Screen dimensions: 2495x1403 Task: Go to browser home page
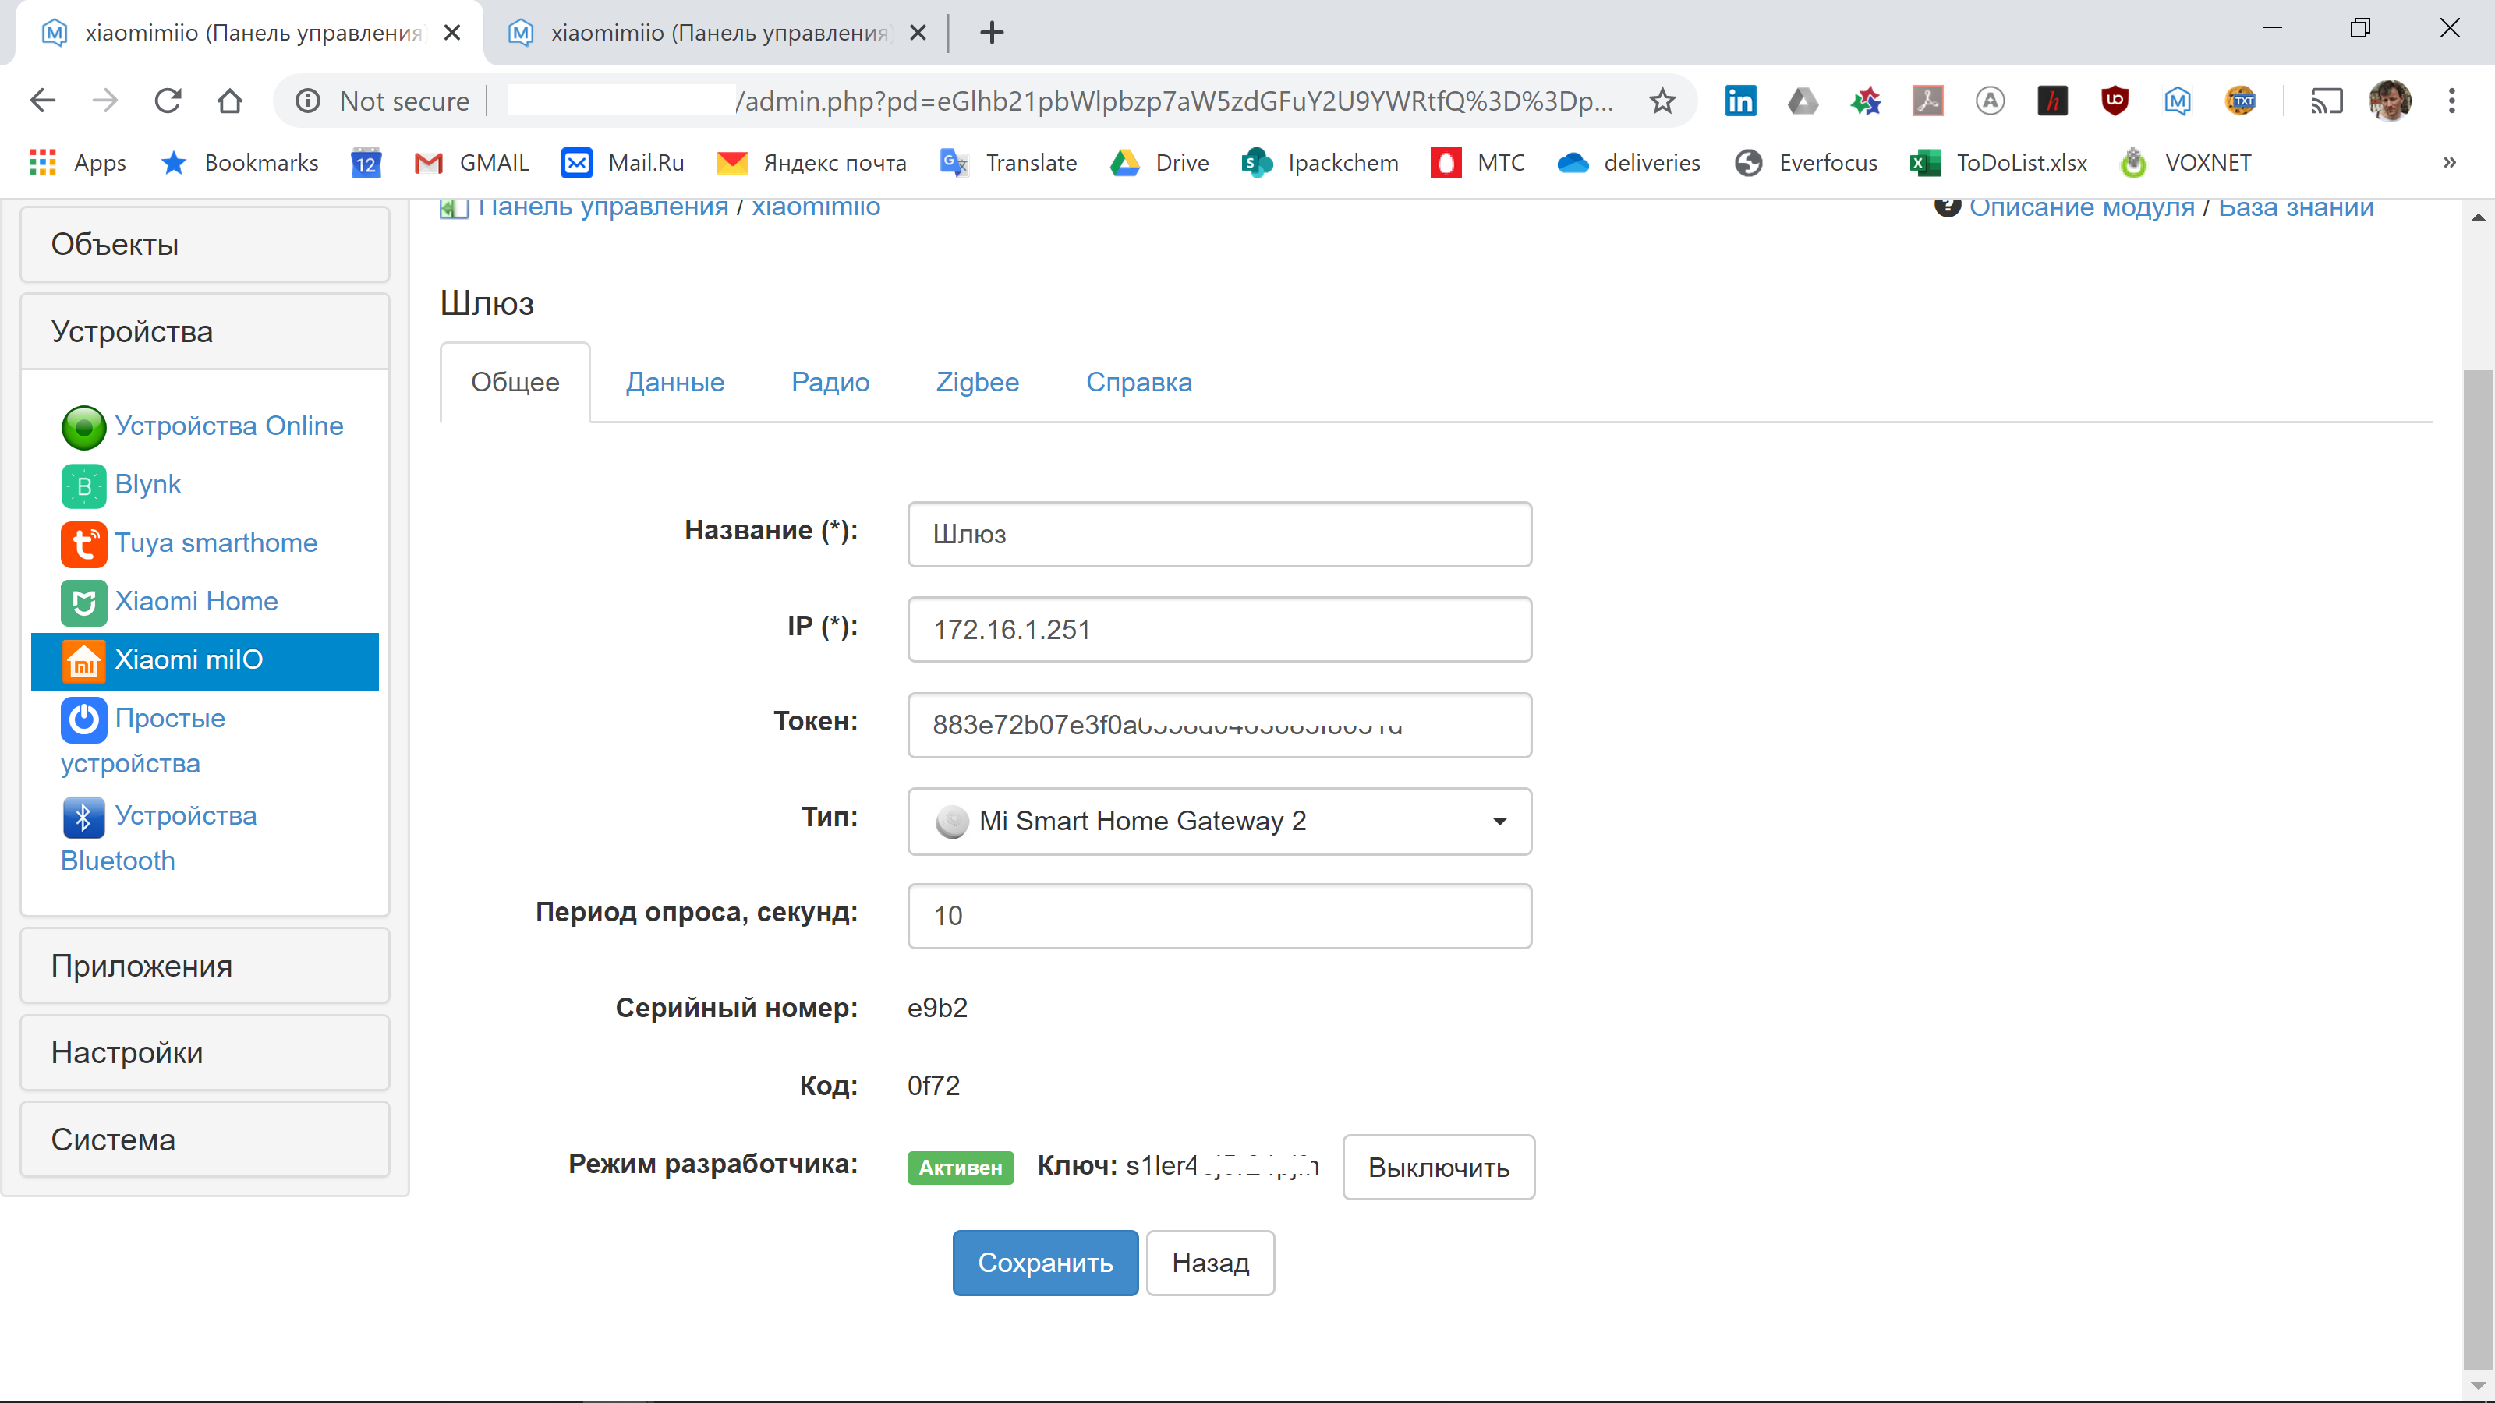(229, 101)
